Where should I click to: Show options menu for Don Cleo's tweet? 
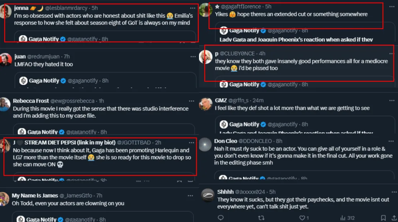tap(391, 141)
